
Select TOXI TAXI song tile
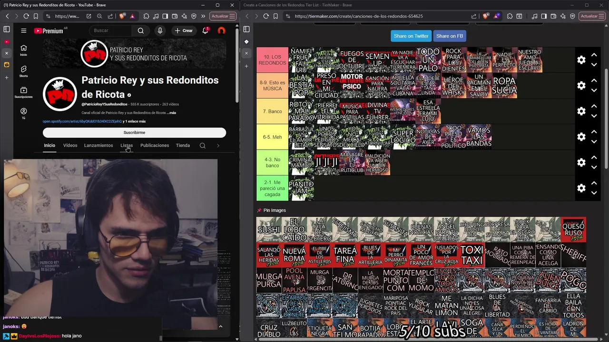[x=471, y=255]
